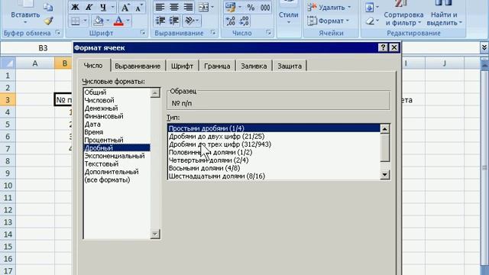Click number formats list scroll down arrow
The image size is (489, 275).
pyautogui.click(x=155, y=234)
